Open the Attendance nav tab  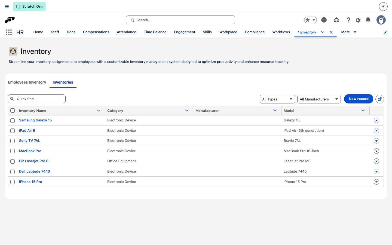click(126, 32)
